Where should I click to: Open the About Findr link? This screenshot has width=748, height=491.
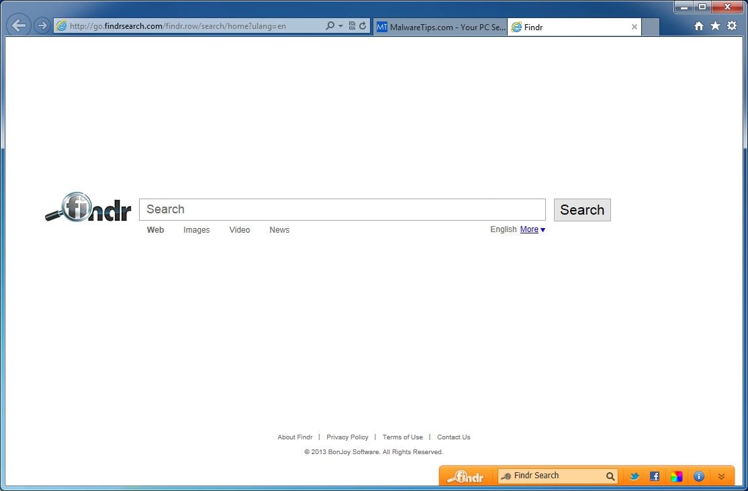[x=295, y=437]
